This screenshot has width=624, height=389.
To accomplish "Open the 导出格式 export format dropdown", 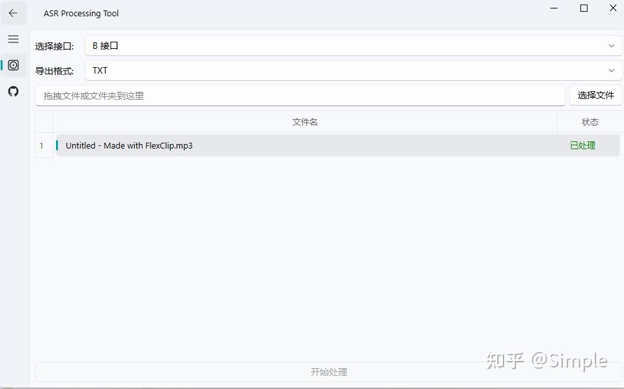I will (352, 70).
